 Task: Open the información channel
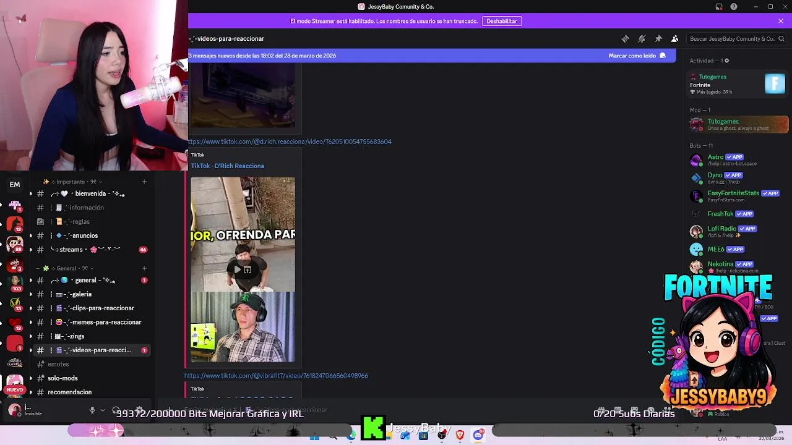92,208
